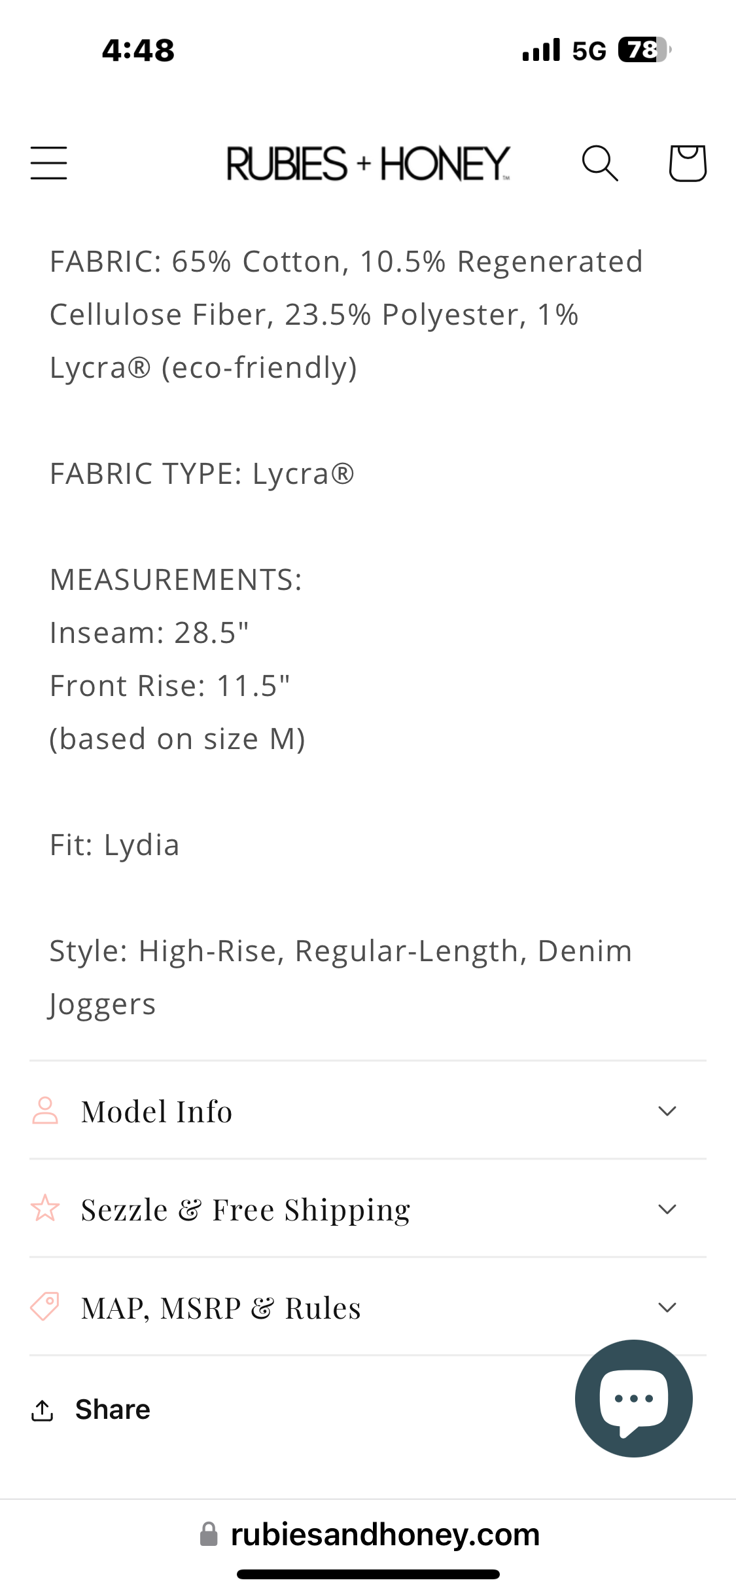Tap the 4:48 status bar clock

[138, 50]
